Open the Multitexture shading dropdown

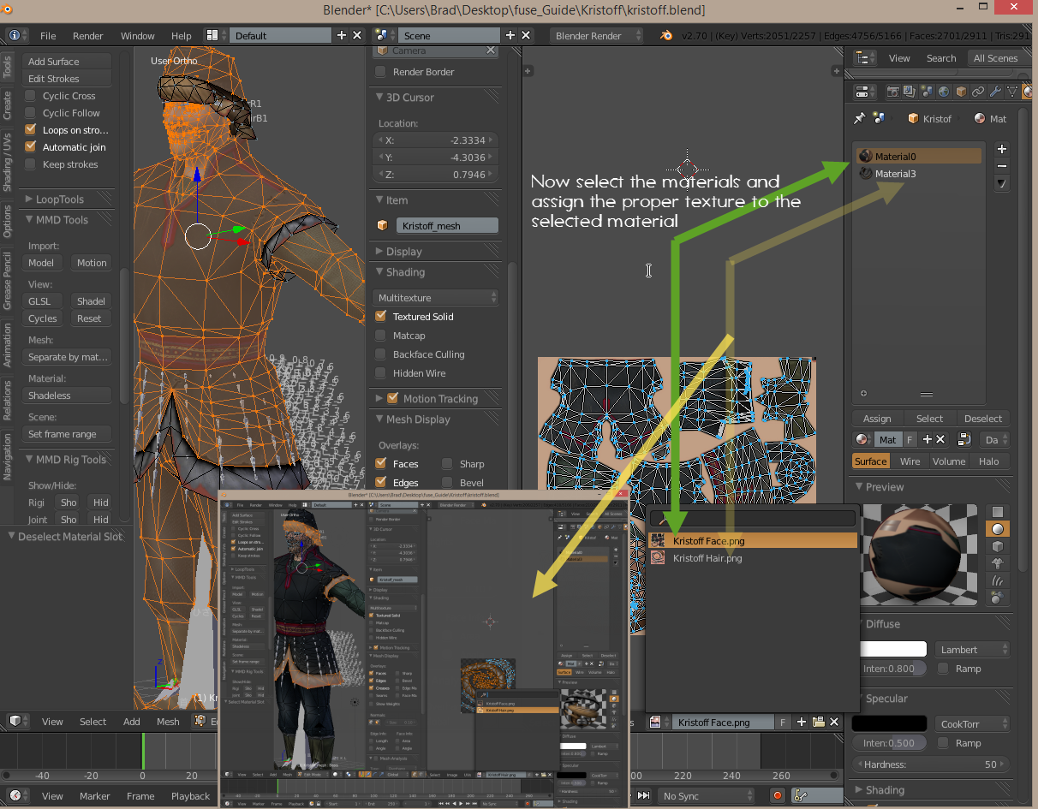tap(437, 298)
